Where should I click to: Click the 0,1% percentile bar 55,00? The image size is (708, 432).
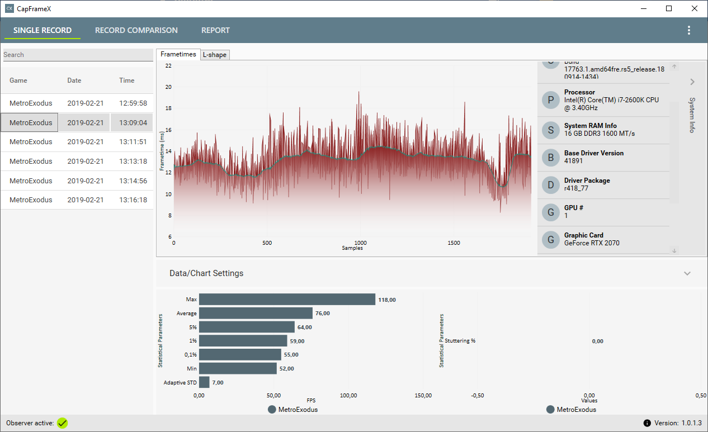tap(240, 354)
